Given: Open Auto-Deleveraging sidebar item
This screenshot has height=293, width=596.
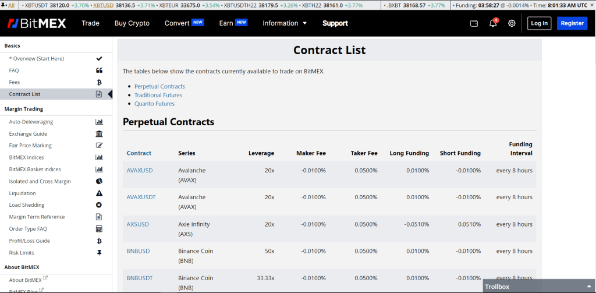Looking at the screenshot, I should (x=31, y=122).
